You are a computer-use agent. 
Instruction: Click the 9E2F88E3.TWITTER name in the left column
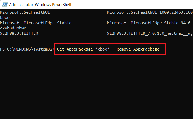pyautogui.click(x=19, y=33)
